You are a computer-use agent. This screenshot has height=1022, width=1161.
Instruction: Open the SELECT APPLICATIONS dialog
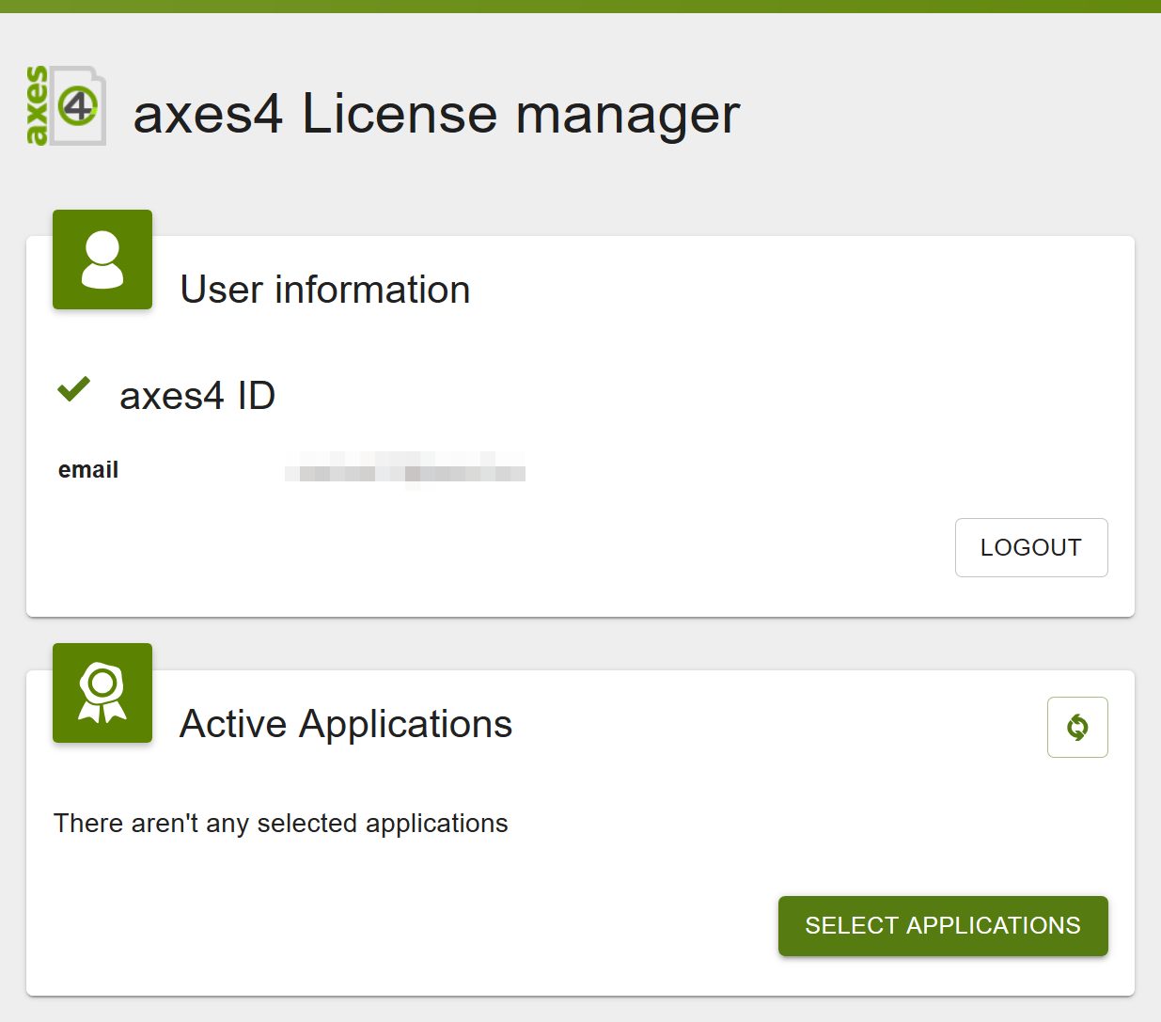click(x=943, y=926)
